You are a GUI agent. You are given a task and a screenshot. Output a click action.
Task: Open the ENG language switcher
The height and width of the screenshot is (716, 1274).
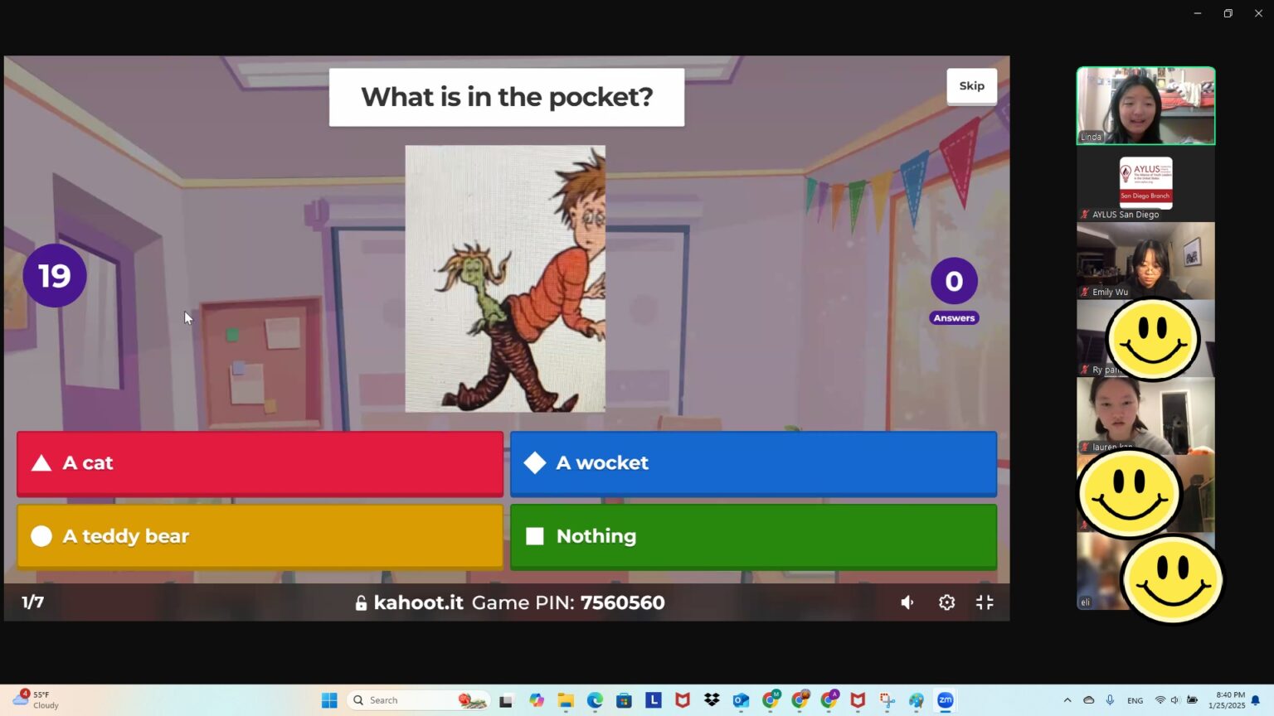tap(1135, 701)
